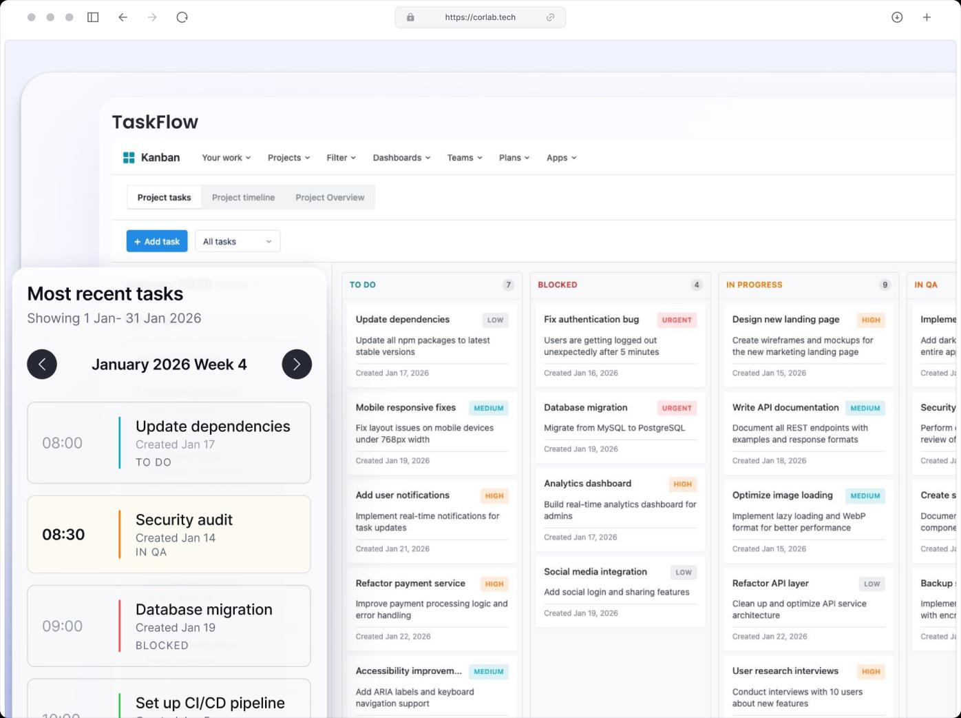Open the Social media integration card

[x=620, y=592]
